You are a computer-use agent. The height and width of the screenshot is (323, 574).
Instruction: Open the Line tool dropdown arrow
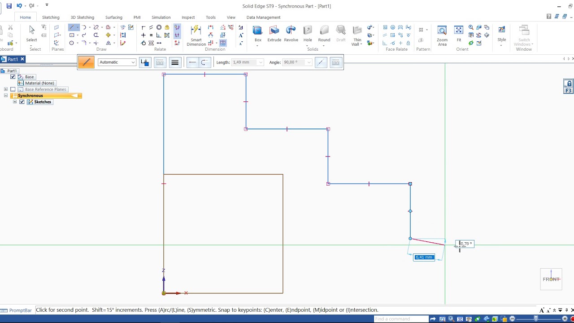point(78,27)
